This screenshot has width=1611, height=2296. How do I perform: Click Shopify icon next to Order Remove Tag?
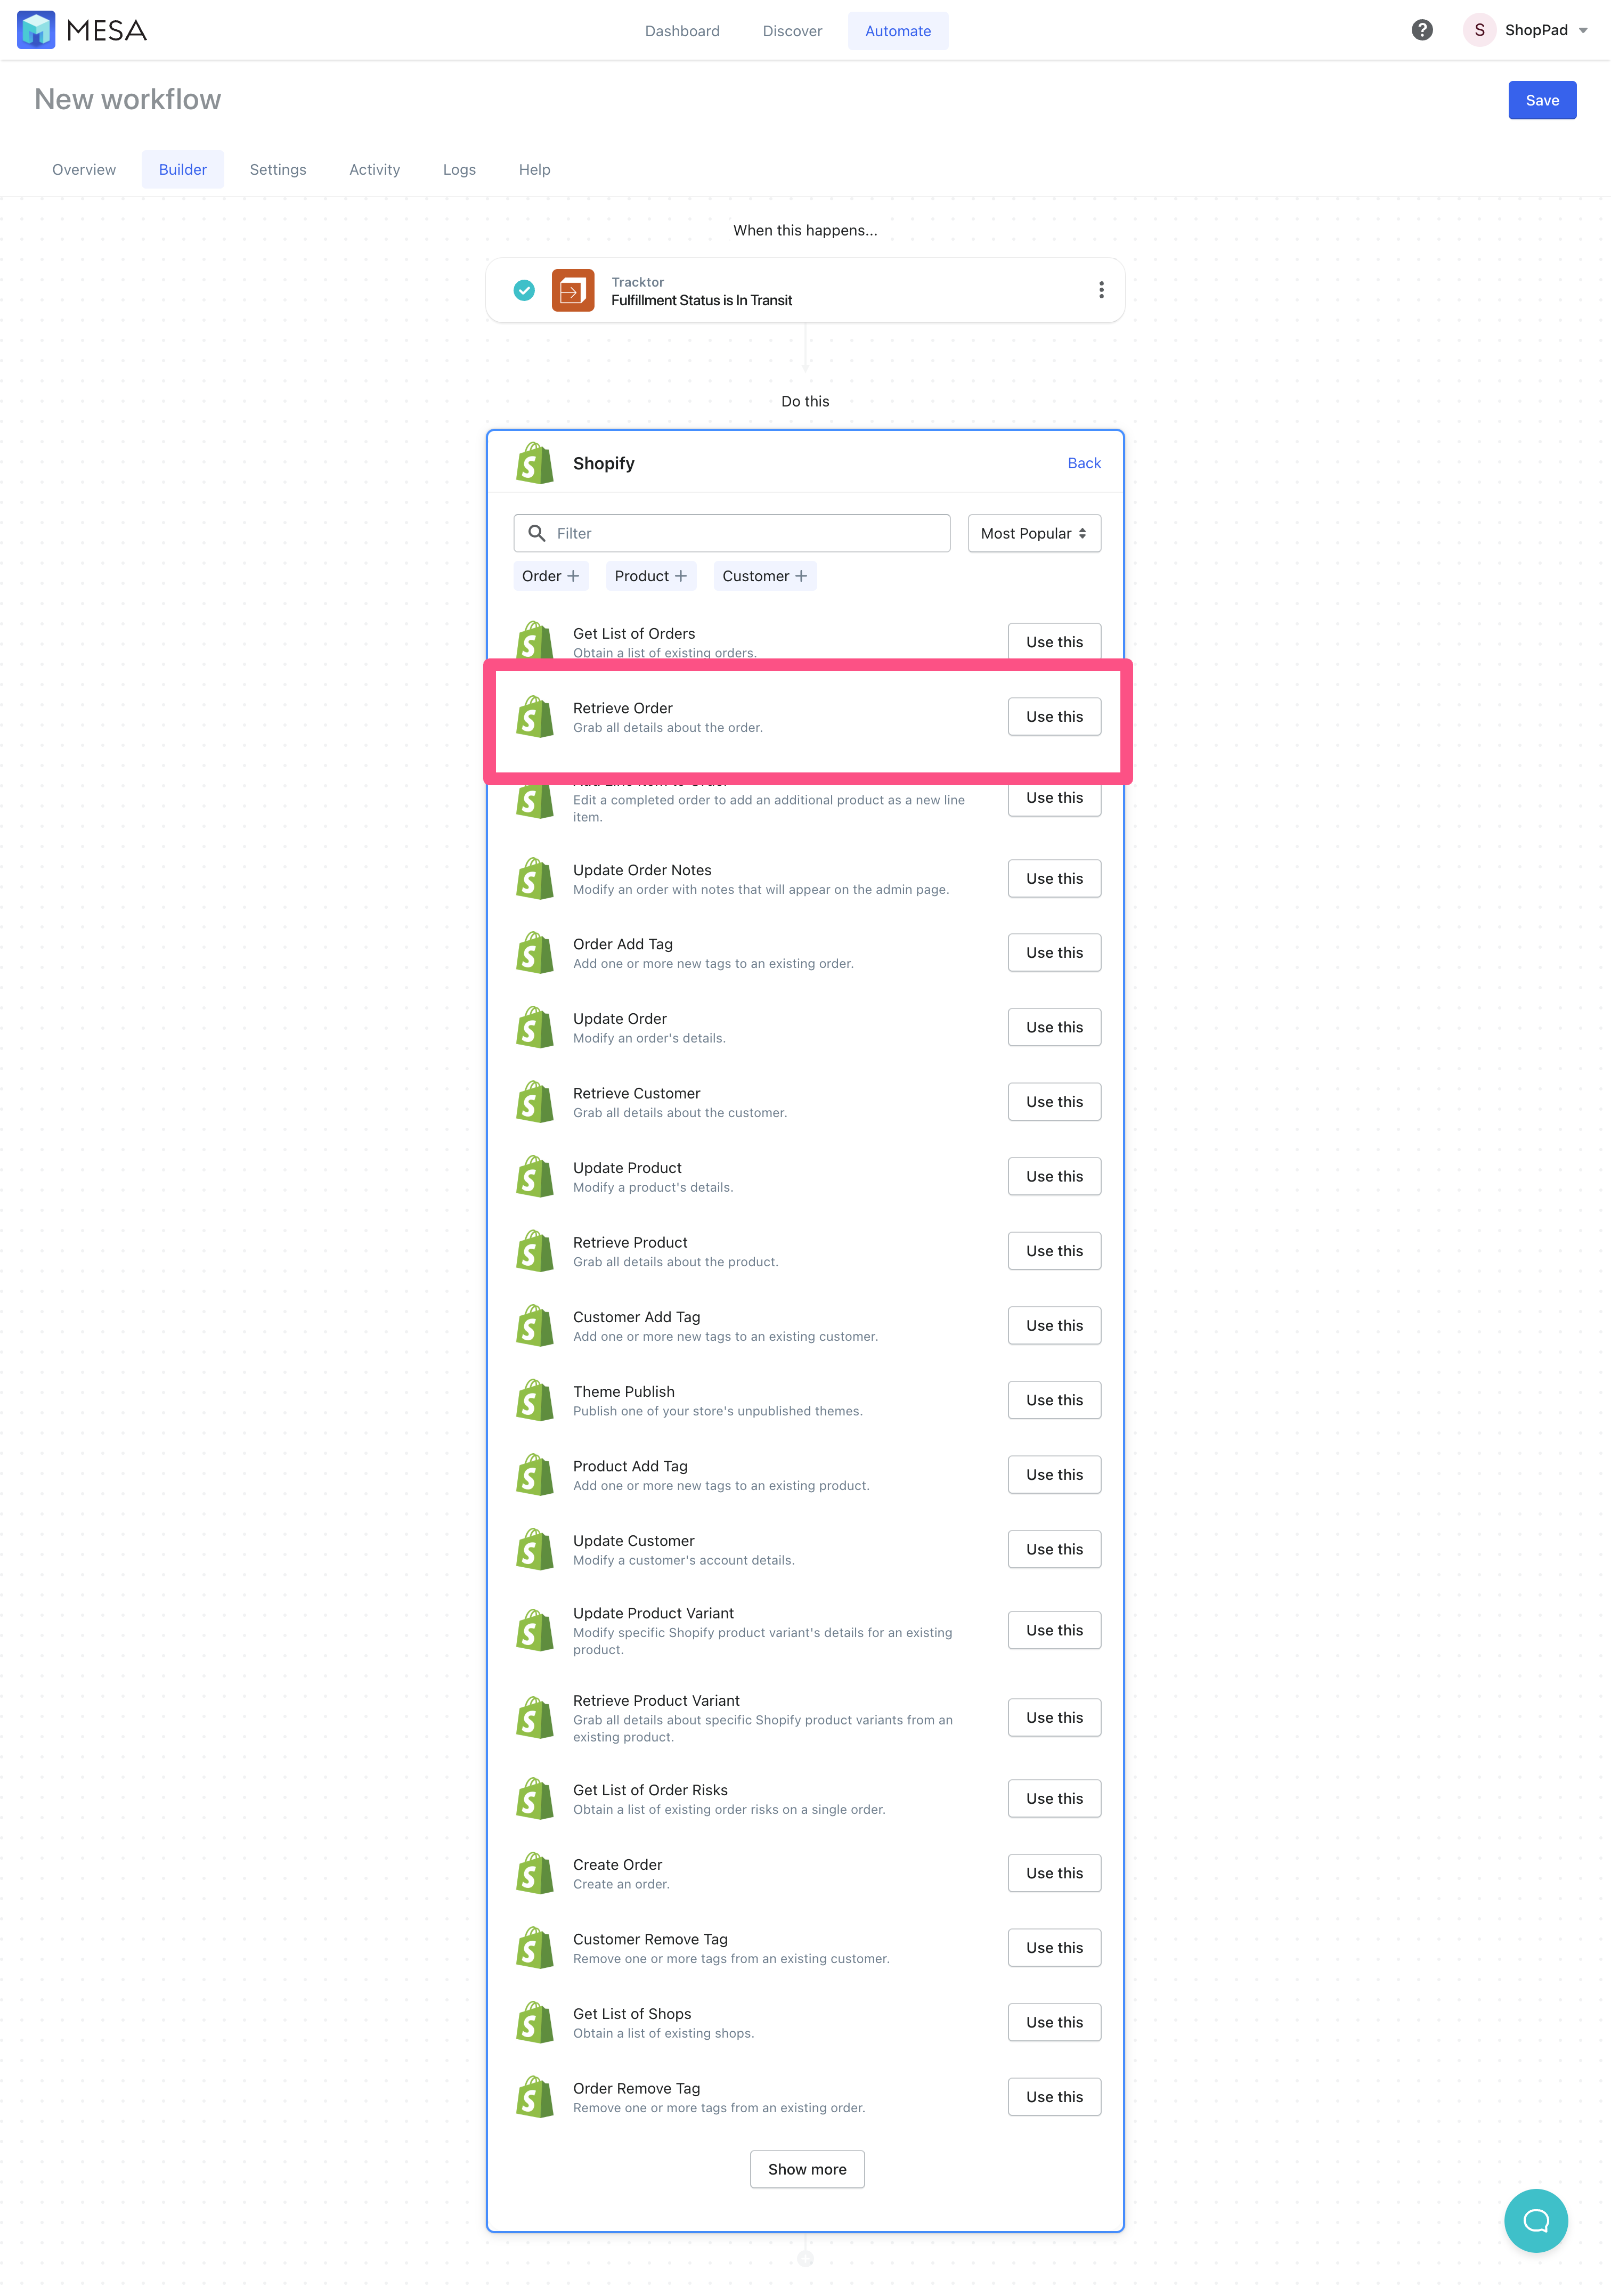(535, 2097)
